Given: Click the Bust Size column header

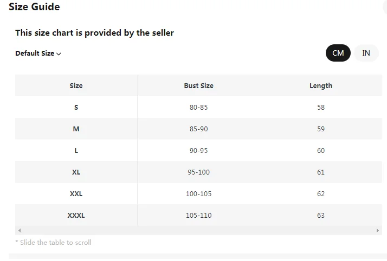Looking at the screenshot, I should coord(198,85).
